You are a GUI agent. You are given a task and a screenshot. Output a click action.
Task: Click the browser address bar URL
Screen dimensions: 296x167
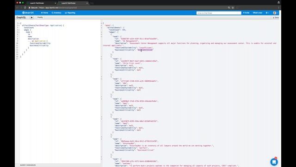coord(58,8)
